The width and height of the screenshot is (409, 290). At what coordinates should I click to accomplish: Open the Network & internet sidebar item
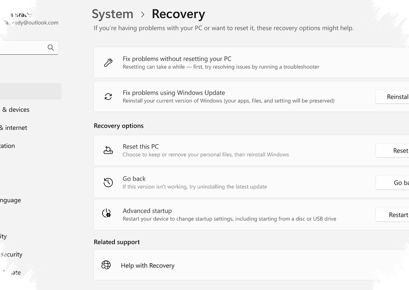click(13, 128)
